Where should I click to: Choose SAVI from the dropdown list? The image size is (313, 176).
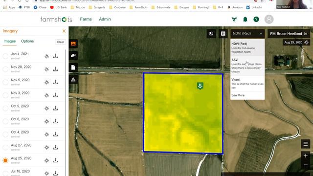[247, 66]
